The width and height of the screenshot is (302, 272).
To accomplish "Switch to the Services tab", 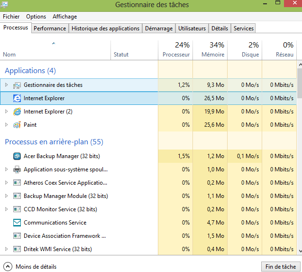I will coord(244,28).
